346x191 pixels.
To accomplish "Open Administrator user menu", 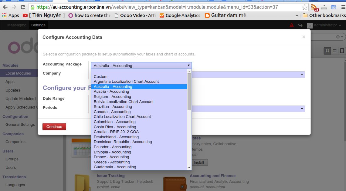I will tap(324, 25).
